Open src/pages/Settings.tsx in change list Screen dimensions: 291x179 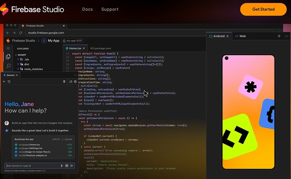(31, 148)
